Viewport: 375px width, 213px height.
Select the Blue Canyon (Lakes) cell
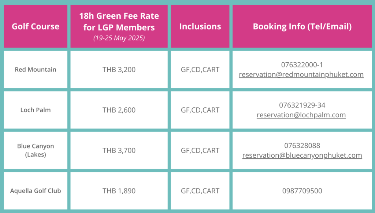pos(36,150)
